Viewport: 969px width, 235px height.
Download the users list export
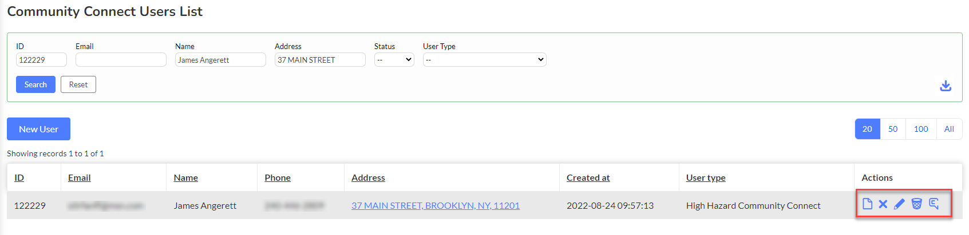pyautogui.click(x=946, y=86)
